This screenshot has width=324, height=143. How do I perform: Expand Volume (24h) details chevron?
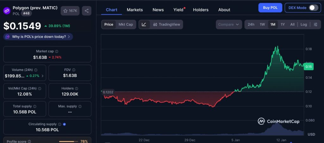click(43, 76)
